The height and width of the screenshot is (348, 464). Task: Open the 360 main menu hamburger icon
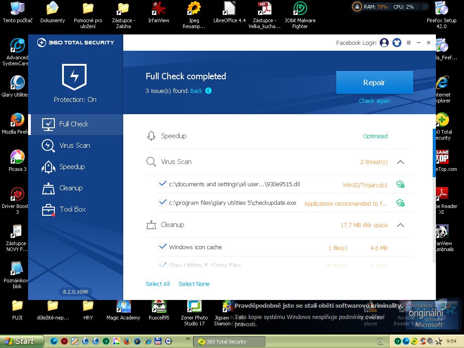coord(409,43)
